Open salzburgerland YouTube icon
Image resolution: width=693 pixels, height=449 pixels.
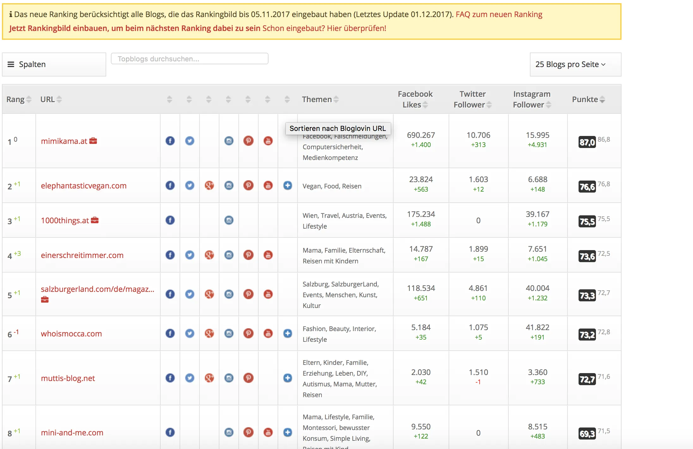(x=268, y=294)
